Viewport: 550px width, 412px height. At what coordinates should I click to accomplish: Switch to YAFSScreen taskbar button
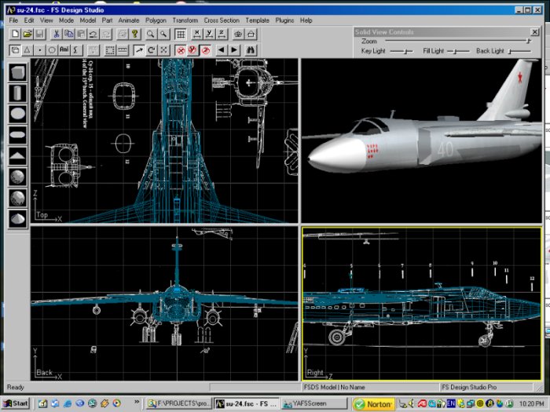[x=314, y=403]
